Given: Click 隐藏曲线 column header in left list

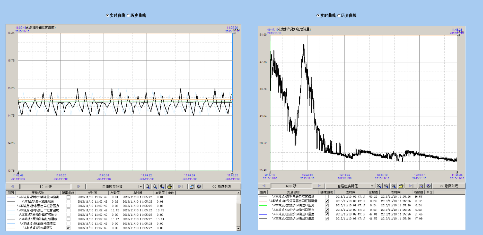Looking at the screenshot, I should click(68, 193).
